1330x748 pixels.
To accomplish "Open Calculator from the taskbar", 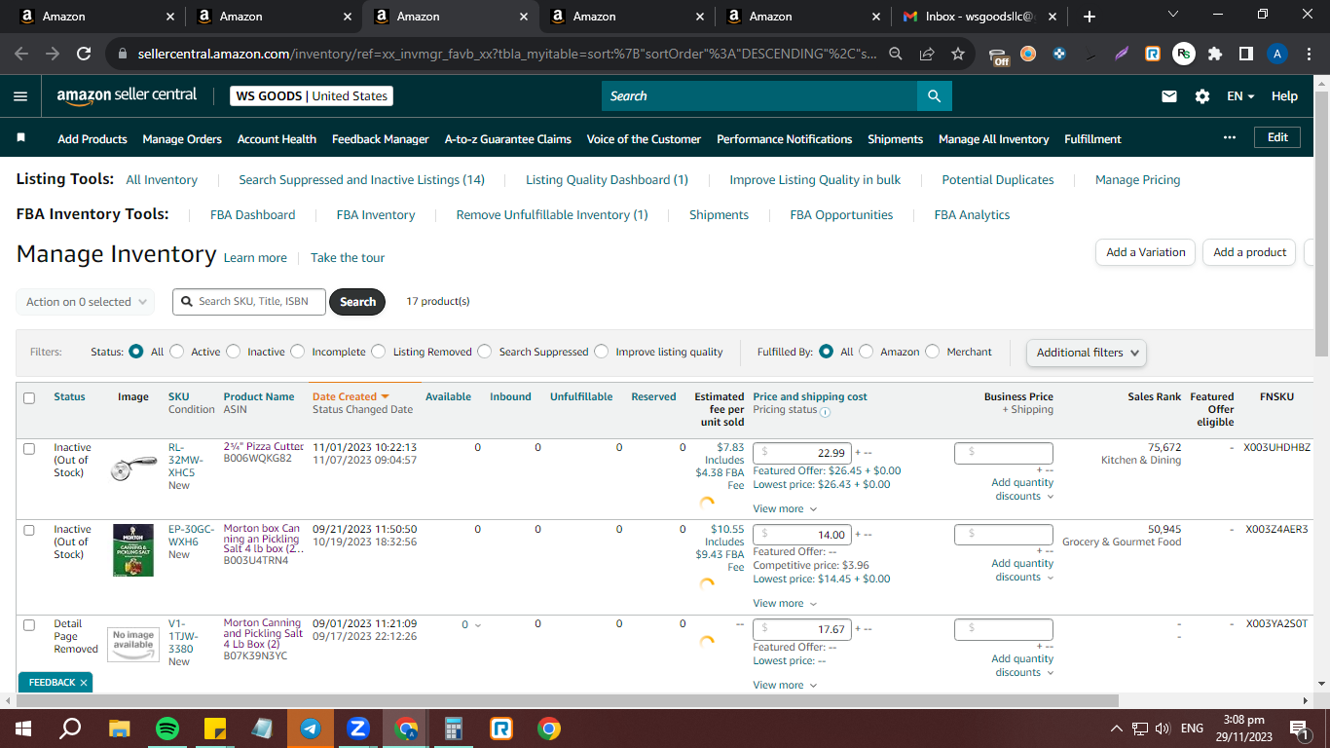I will (454, 728).
